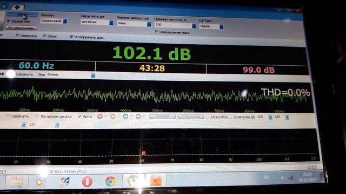The width and height of the screenshot is (346, 194).
Task: Toggle the Окно window checkbox
Action: 45,36
